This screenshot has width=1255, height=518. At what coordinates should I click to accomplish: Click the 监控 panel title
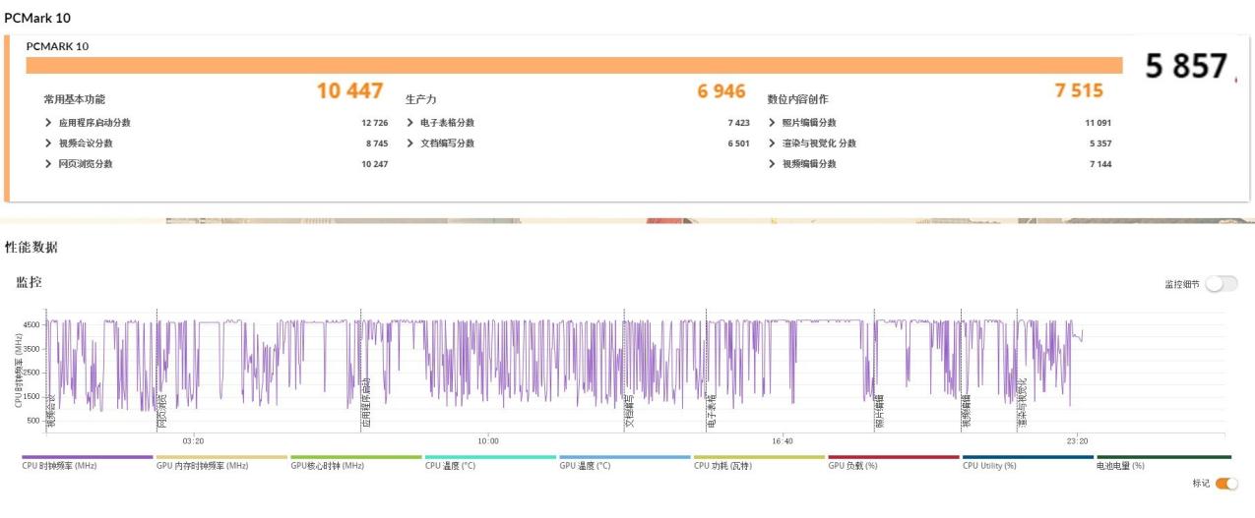(29, 282)
